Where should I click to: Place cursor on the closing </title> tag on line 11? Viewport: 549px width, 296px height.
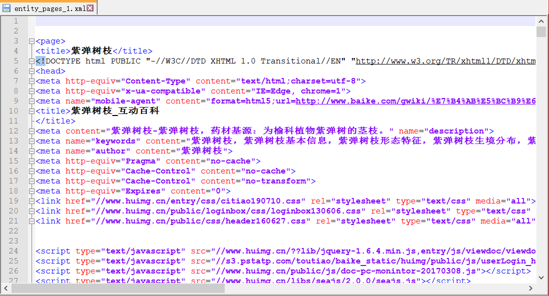56,121
